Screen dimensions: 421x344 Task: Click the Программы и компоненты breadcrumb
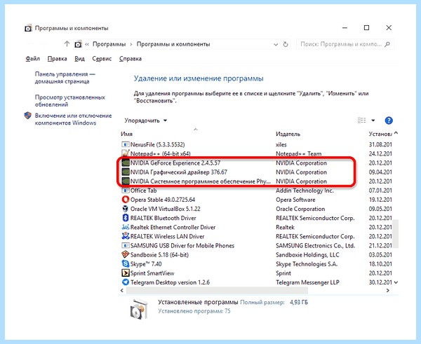[173, 44]
